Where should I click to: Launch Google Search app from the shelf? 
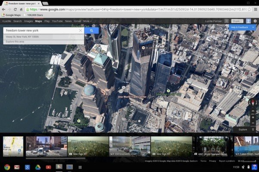[27, 167]
